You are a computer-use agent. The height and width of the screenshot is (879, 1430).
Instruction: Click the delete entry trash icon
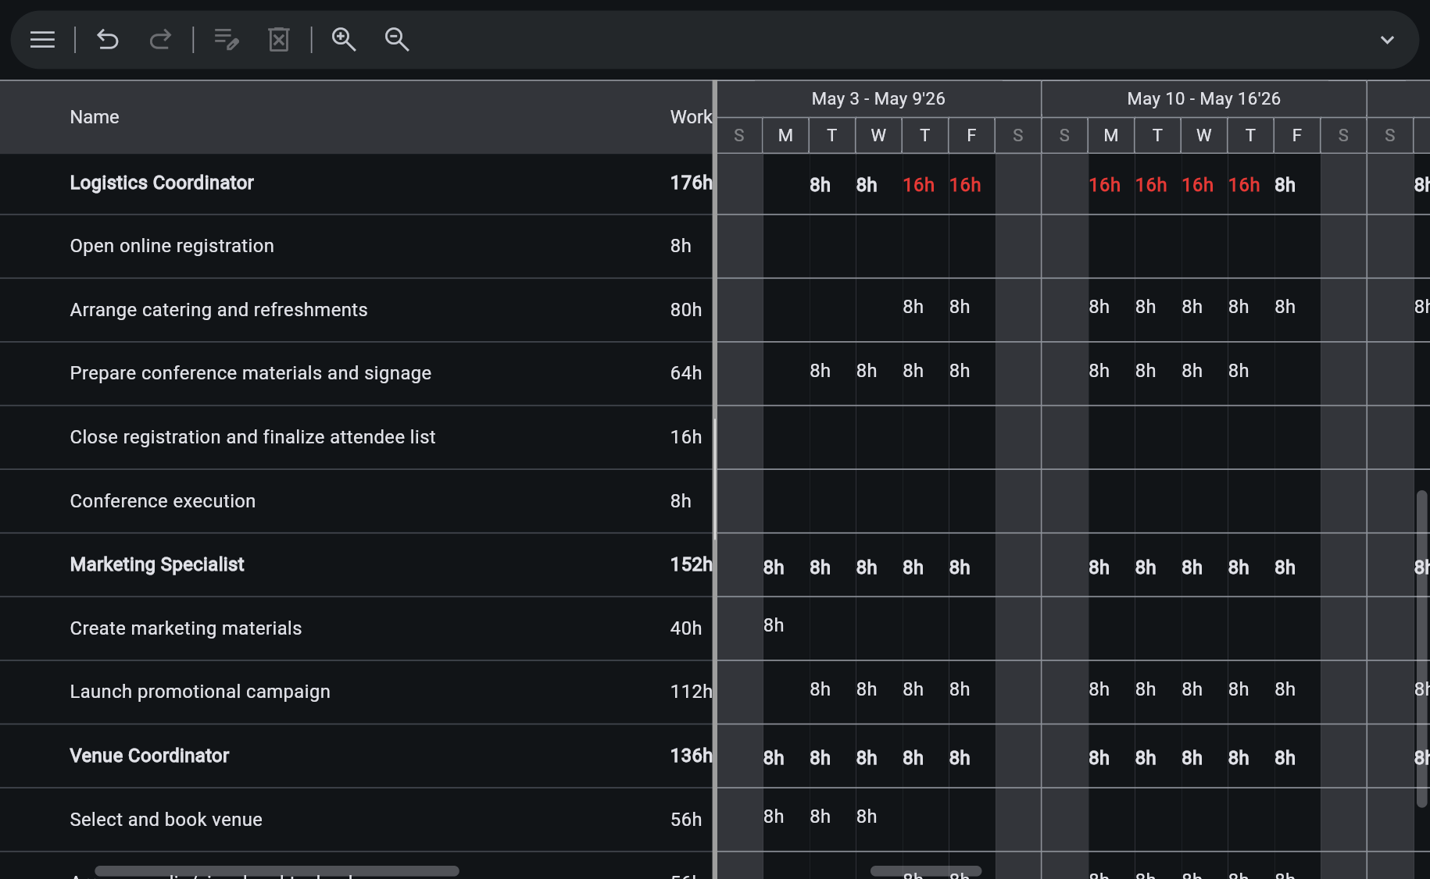(278, 40)
